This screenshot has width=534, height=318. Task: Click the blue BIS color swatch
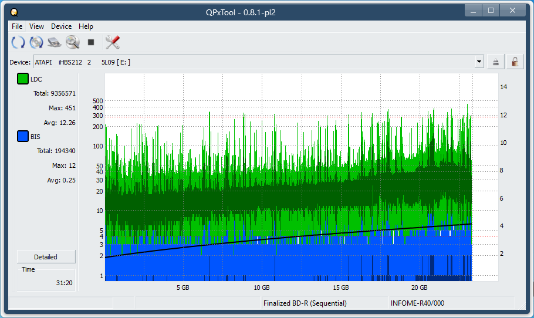click(23, 137)
